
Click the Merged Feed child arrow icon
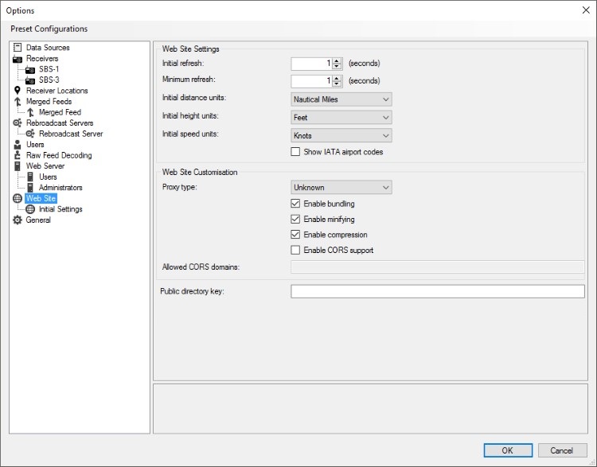30,112
